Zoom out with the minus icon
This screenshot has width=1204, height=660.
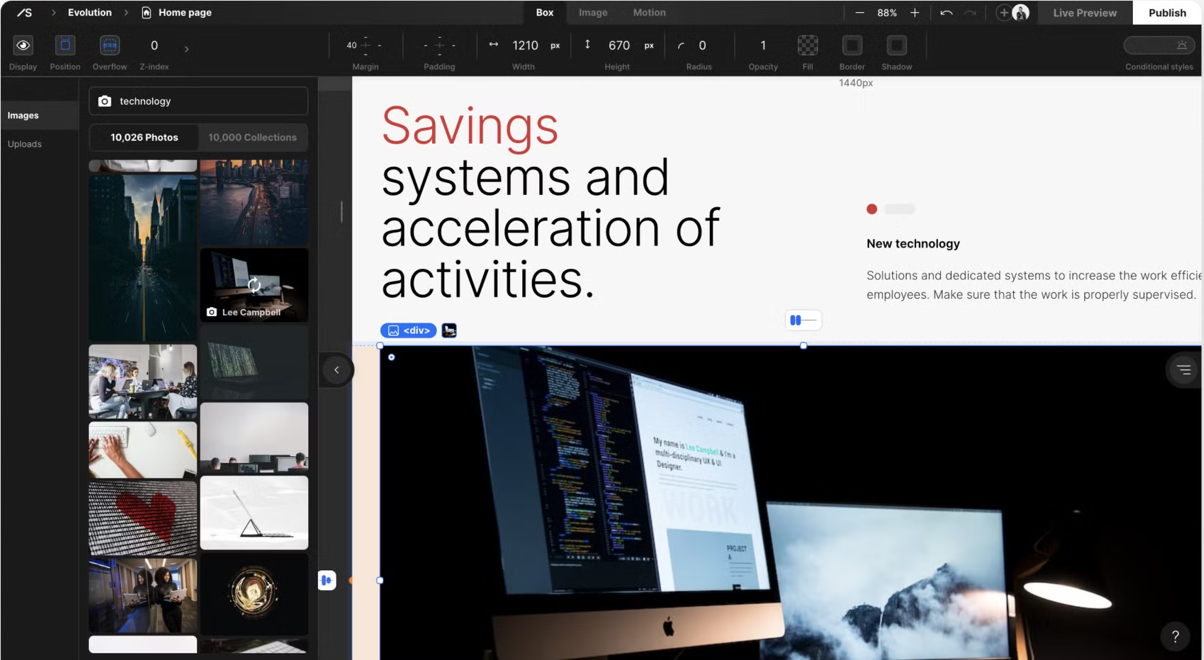click(859, 13)
